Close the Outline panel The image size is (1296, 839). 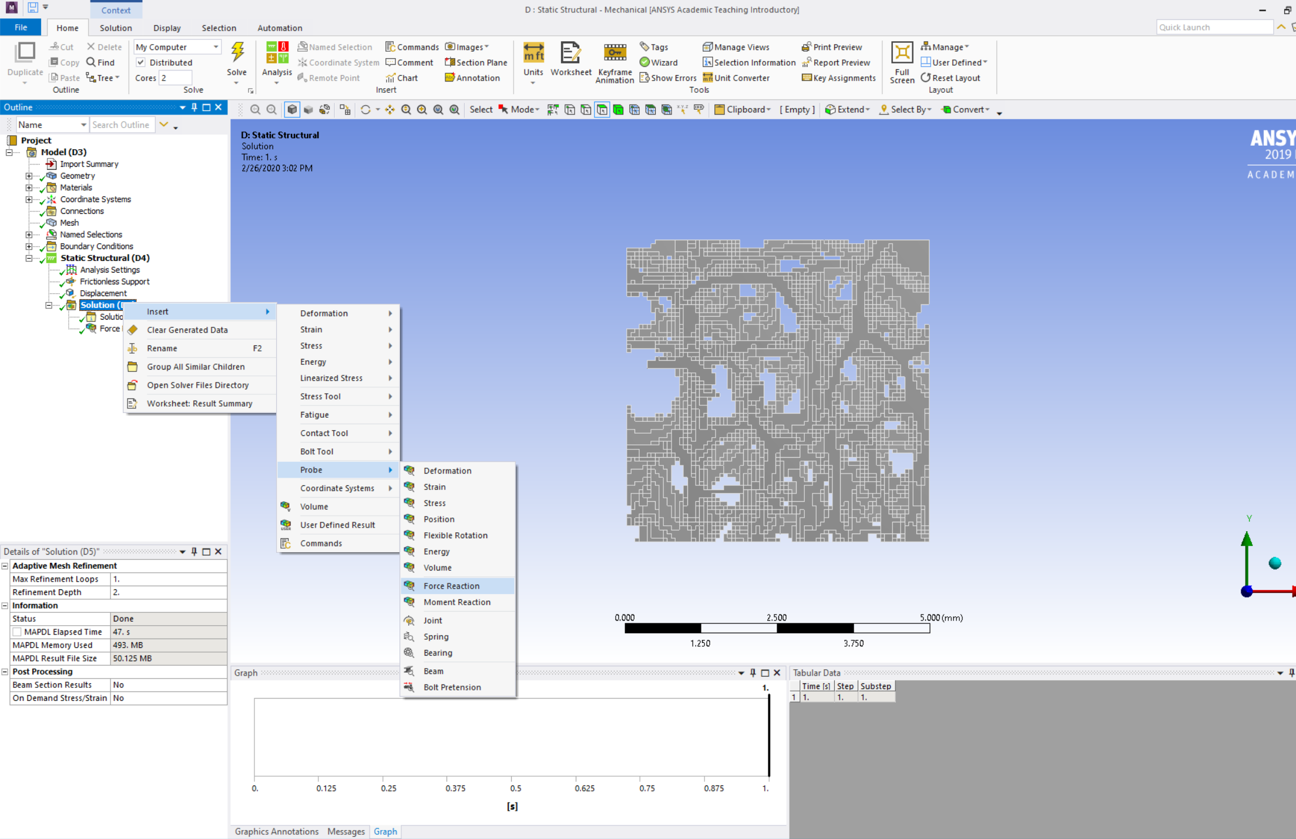click(x=219, y=108)
